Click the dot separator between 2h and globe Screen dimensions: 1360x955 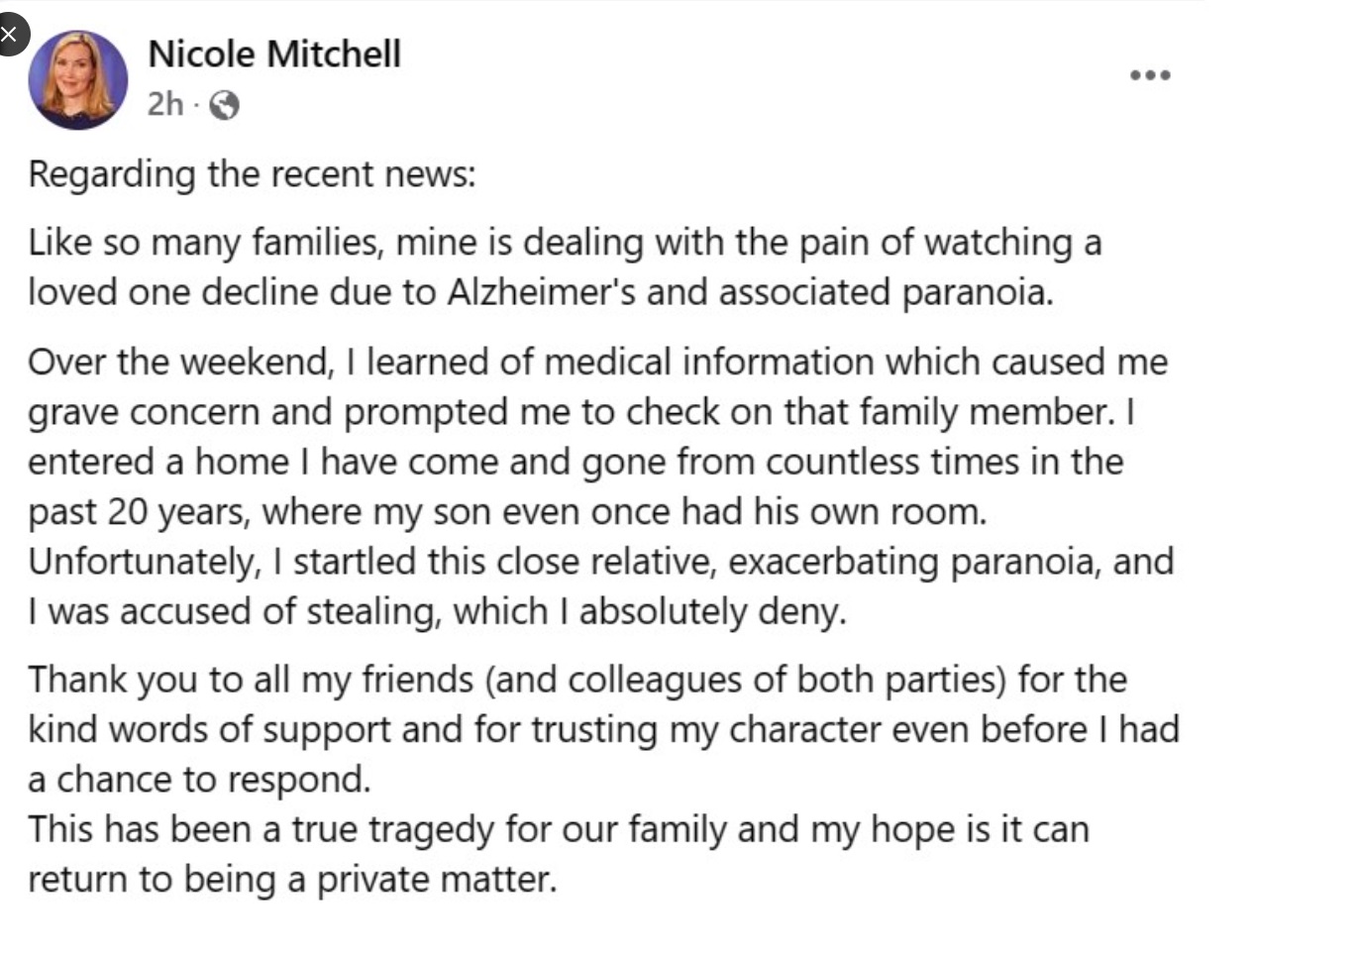tap(198, 102)
